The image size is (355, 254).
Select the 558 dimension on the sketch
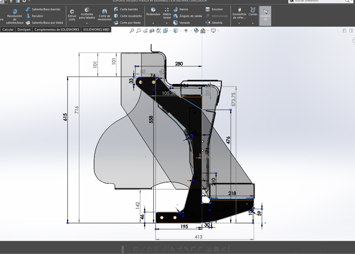[151, 120]
